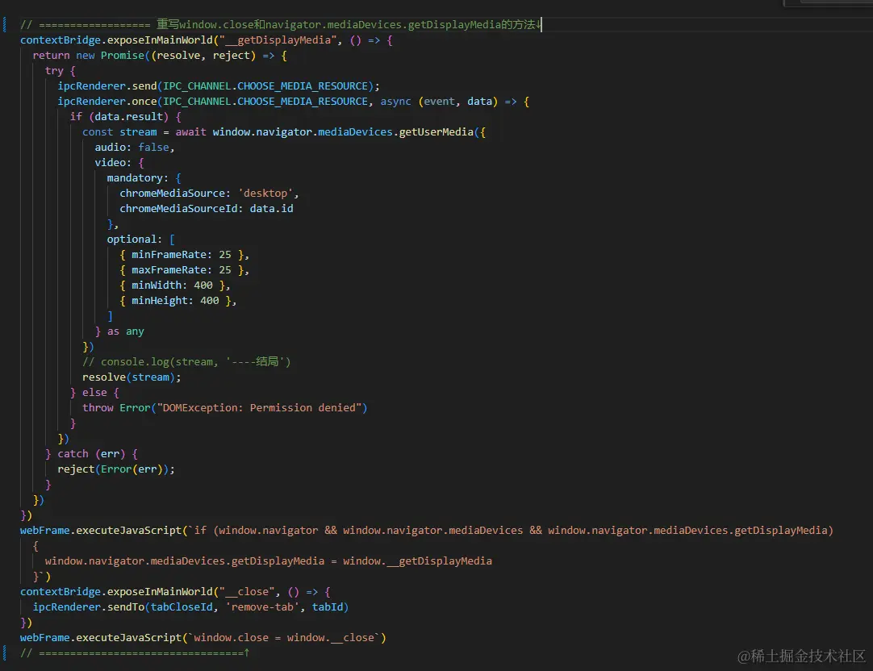Click the tabCloseId argument
Screen dimensions: 873x671
point(182,607)
